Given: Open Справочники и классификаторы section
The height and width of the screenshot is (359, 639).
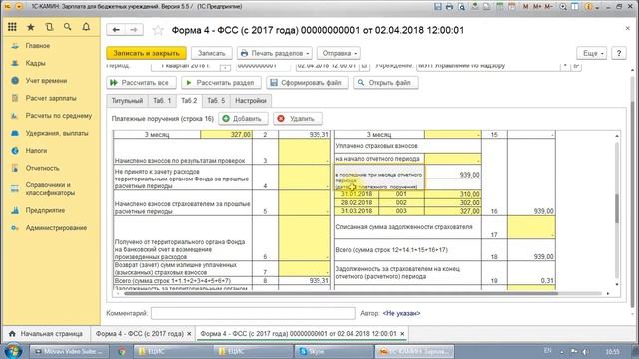Looking at the screenshot, I should pos(50,189).
